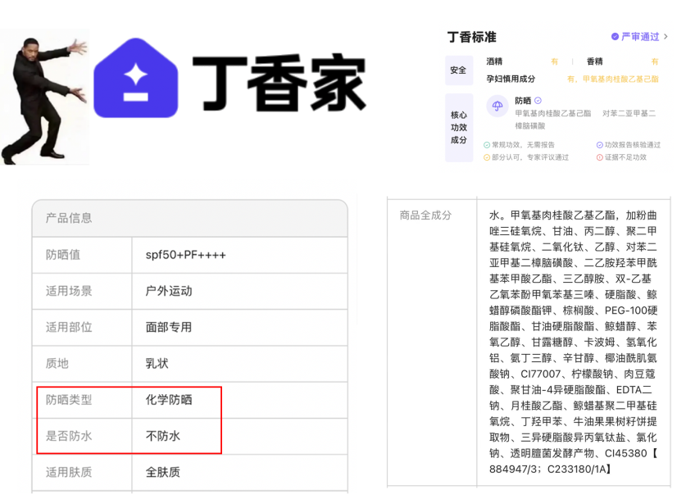Click the checkmark icon before 严审通过
Viewport: 677px width, 499px height.
click(x=616, y=37)
